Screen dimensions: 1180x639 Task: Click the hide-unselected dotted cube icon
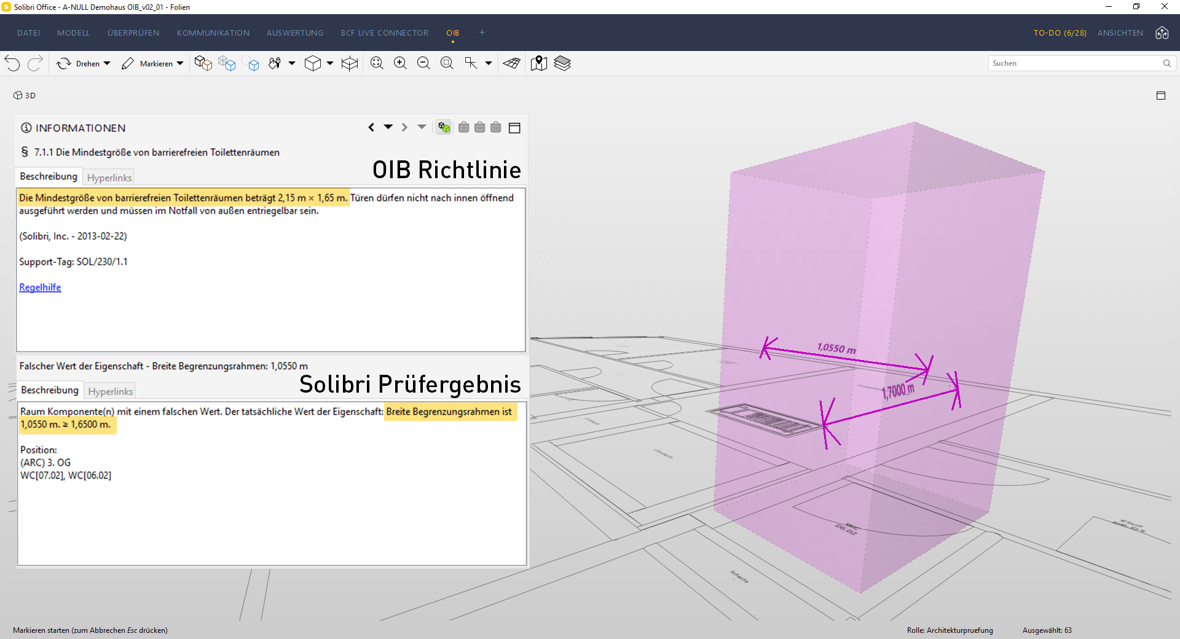[251, 63]
